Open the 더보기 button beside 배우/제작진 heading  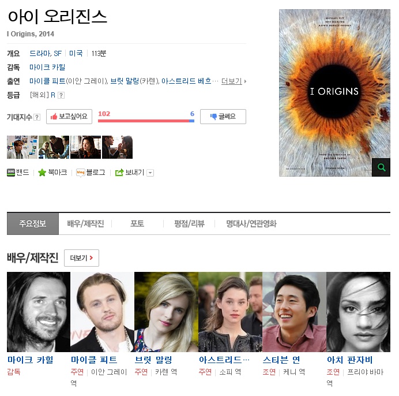tap(81, 258)
